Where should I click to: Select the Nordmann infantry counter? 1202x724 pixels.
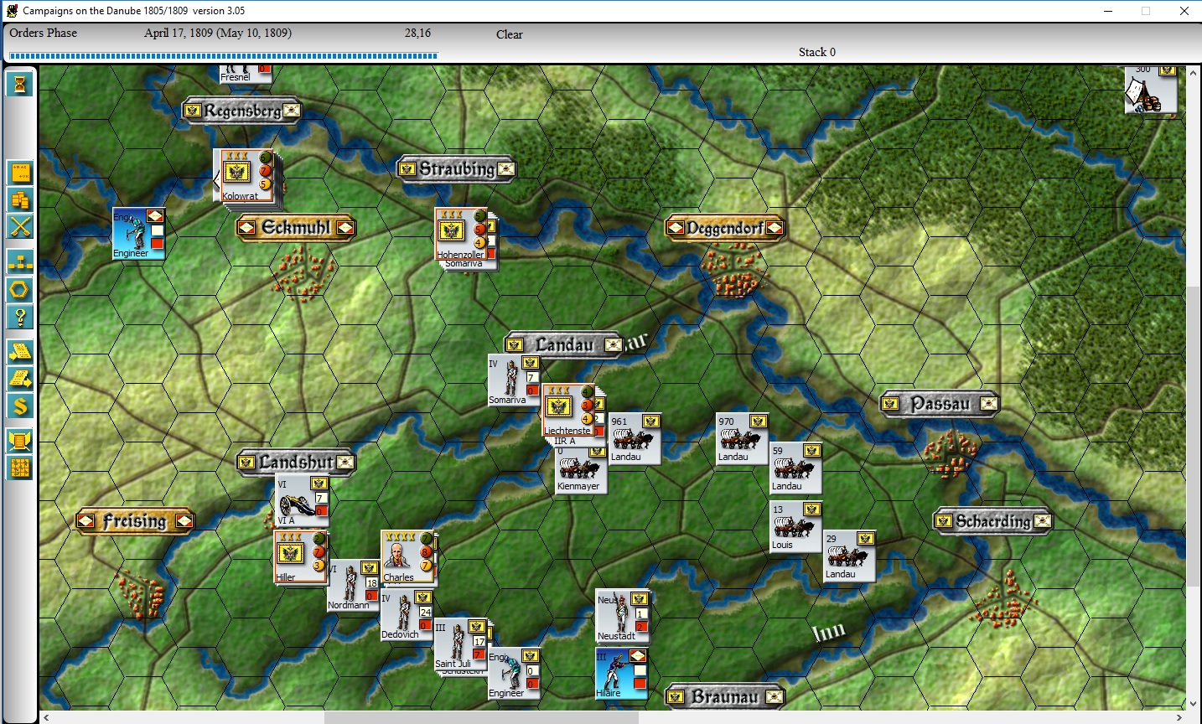pos(354,586)
